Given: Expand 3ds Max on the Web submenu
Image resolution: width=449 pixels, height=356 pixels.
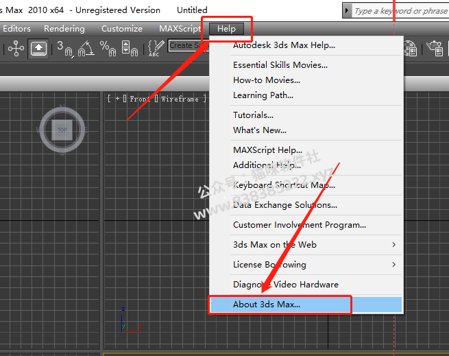Looking at the screenshot, I should [x=306, y=244].
